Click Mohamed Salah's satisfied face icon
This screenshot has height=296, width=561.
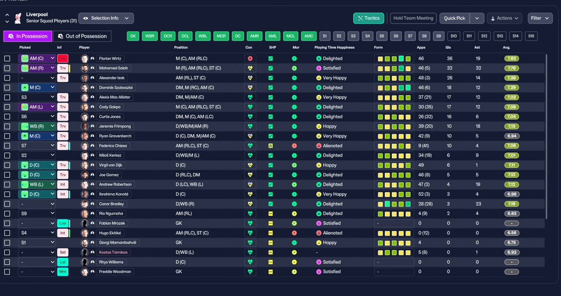319,68
